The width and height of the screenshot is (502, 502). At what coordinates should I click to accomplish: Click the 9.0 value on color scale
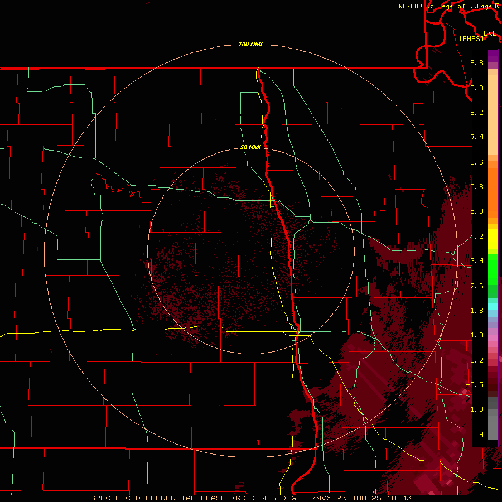[x=477, y=88]
